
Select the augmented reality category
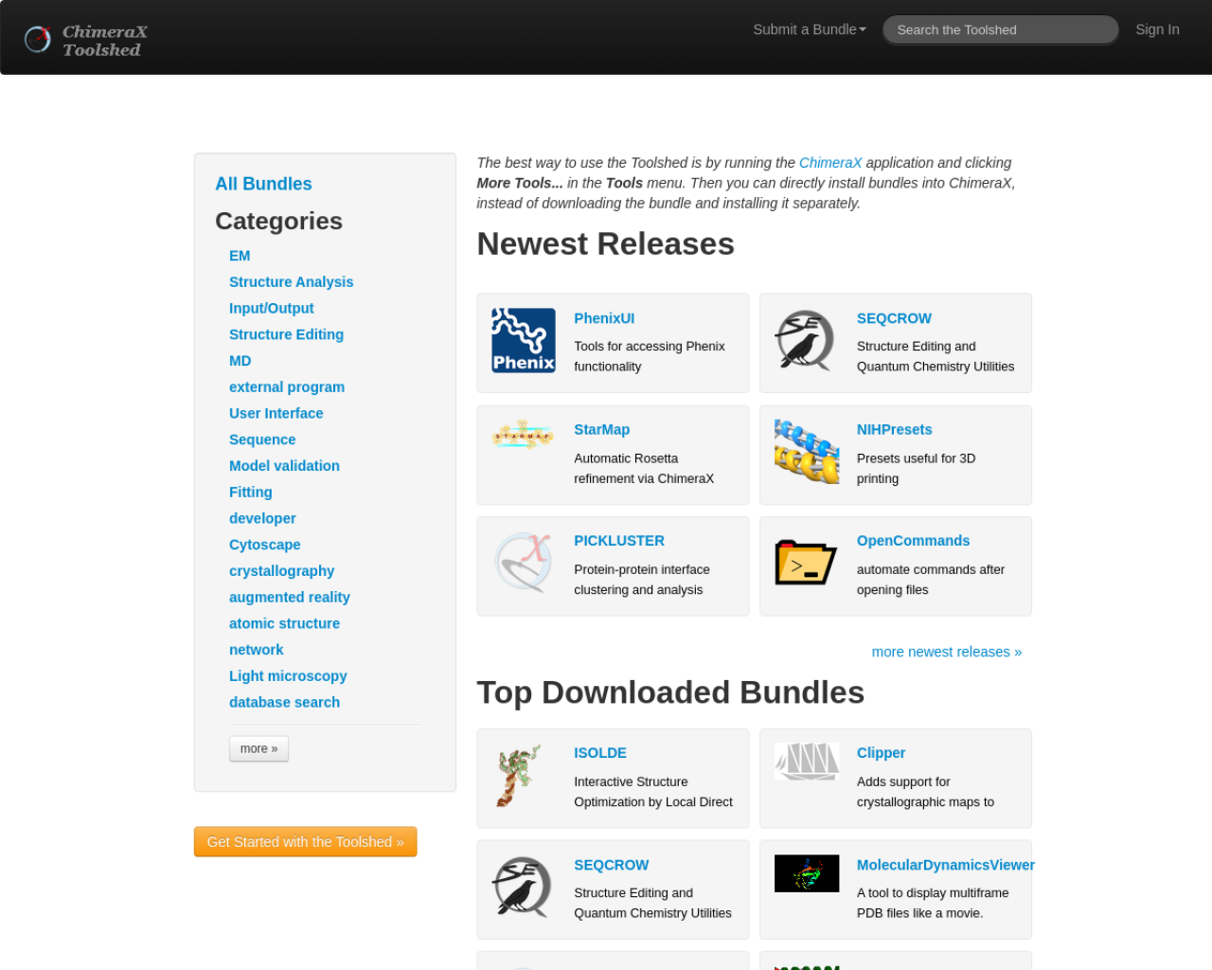click(x=289, y=597)
